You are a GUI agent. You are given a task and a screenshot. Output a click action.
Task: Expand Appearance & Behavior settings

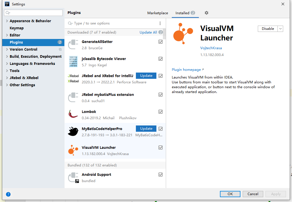point(7,21)
